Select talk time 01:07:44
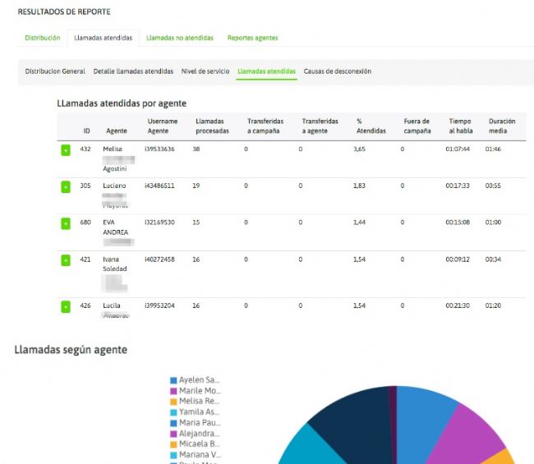Viewport: 534px width, 464px height. click(458, 149)
